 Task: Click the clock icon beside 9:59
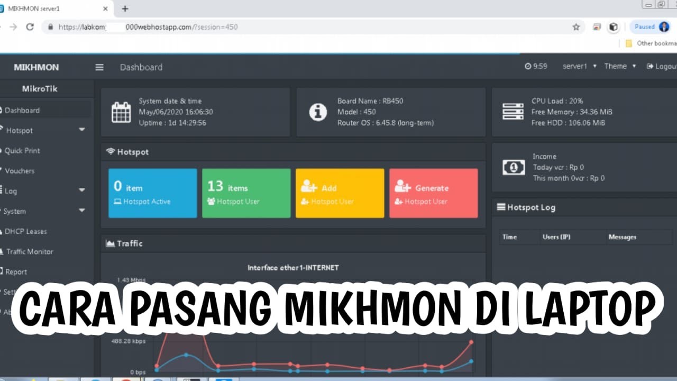click(x=528, y=66)
